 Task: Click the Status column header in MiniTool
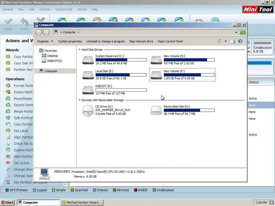point(261,82)
